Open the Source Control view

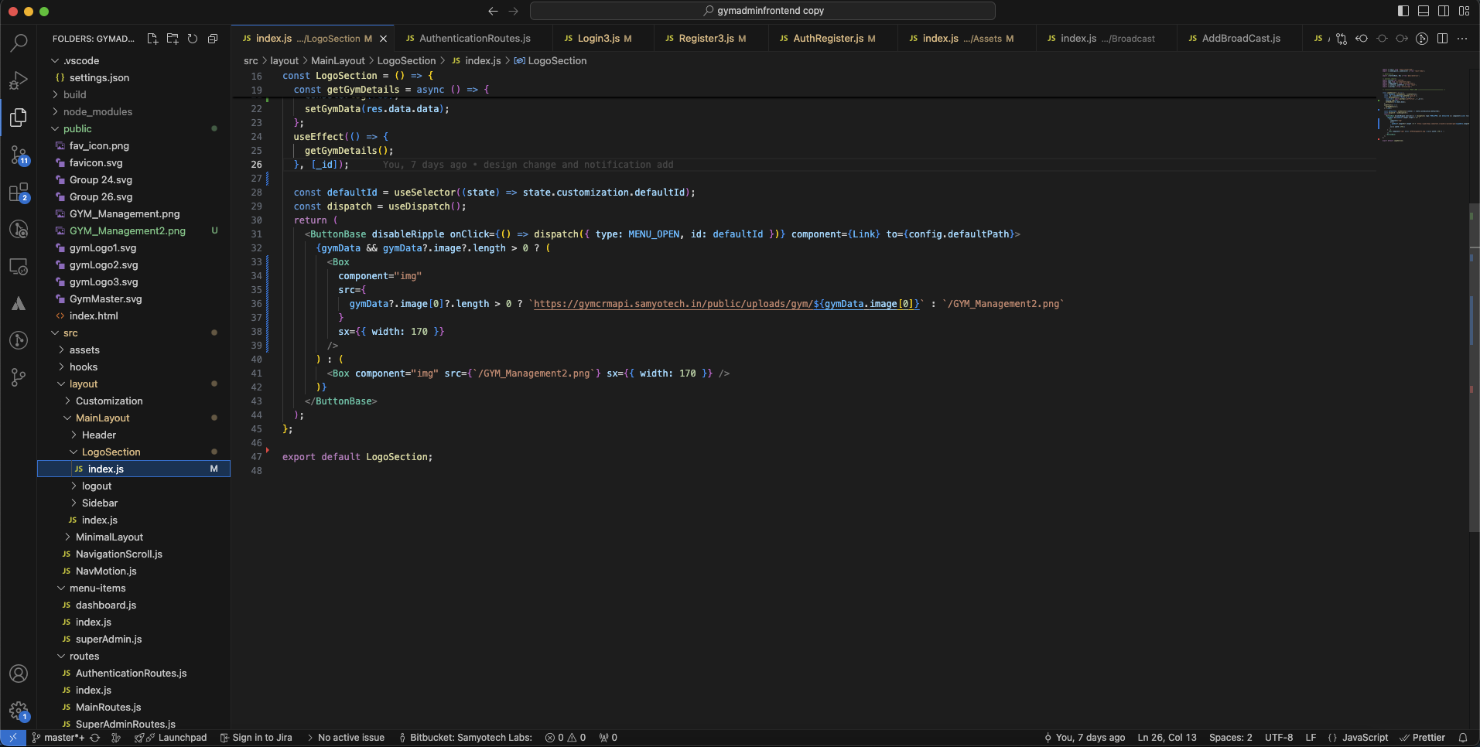point(19,155)
